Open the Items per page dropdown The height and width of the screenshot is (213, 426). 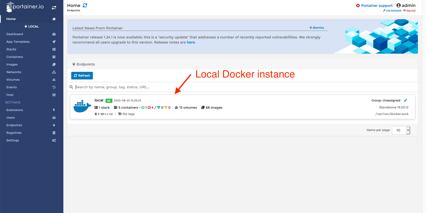tap(401, 130)
